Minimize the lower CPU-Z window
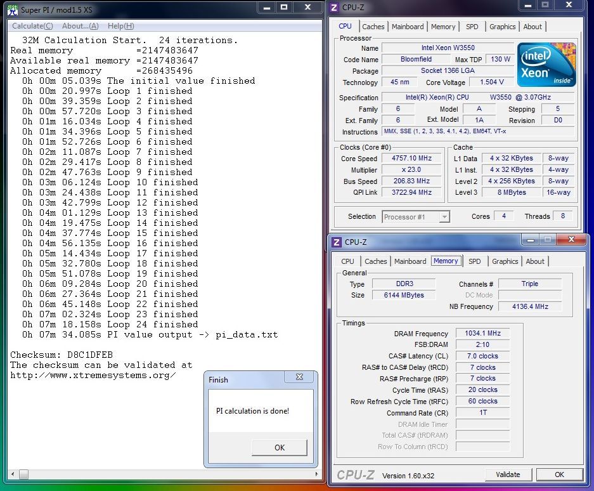 (x=531, y=239)
